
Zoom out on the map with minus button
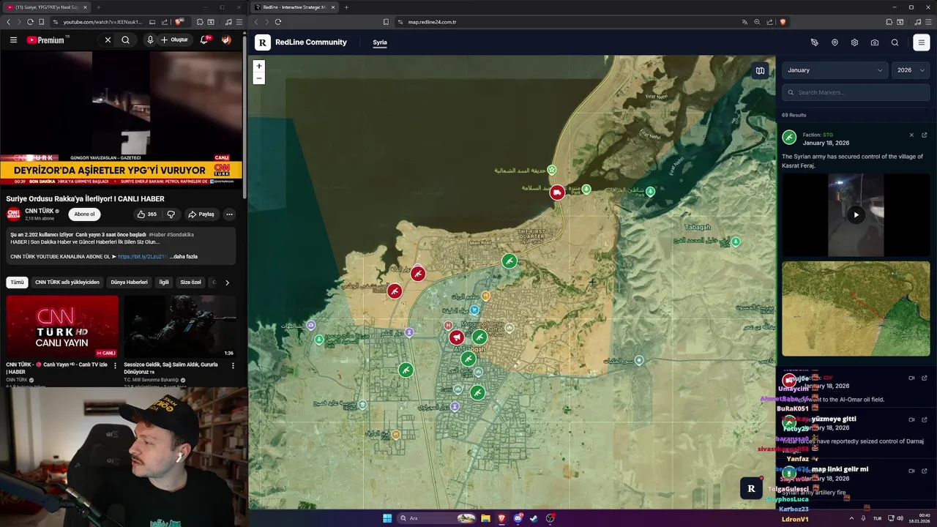coord(258,78)
